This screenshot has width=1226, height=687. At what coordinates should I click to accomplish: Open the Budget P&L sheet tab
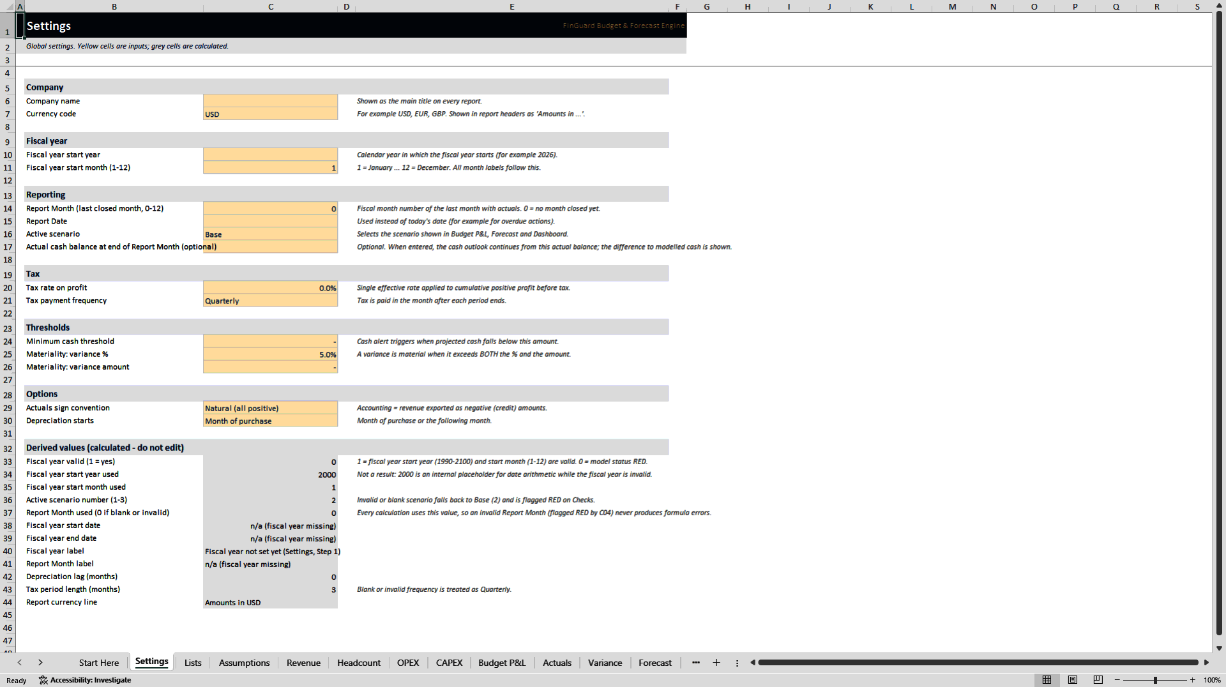(x=502, y=663)
